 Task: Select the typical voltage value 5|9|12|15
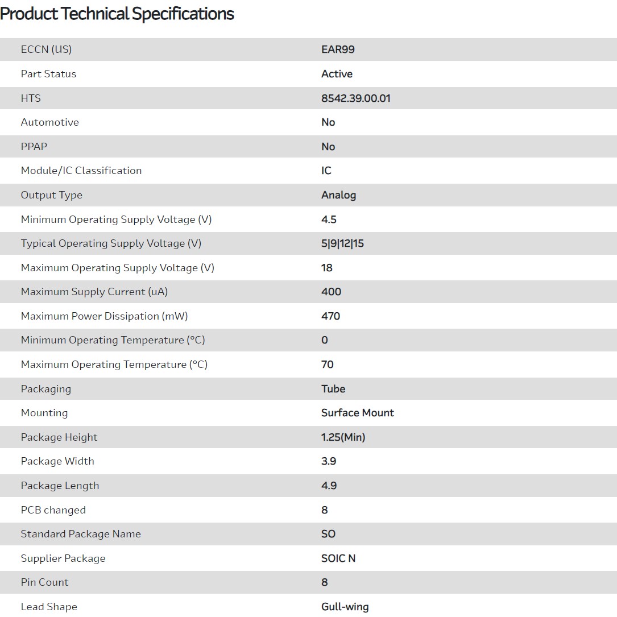point(342,243)
